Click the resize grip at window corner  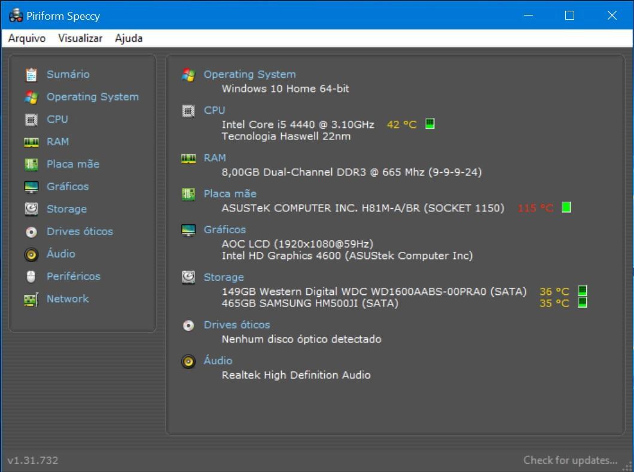[627, 465]
